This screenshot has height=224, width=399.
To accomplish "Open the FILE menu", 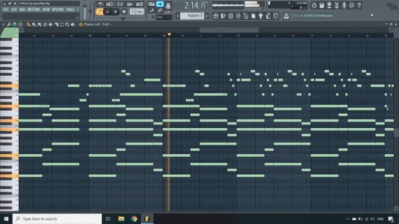I will coord(6,9).
